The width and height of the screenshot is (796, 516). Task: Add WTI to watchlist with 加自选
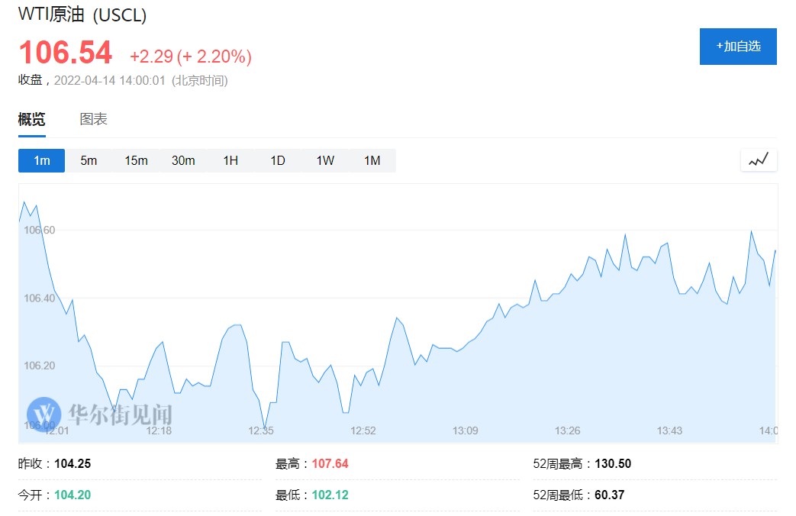pyautogui.click(x=738, y=47)
